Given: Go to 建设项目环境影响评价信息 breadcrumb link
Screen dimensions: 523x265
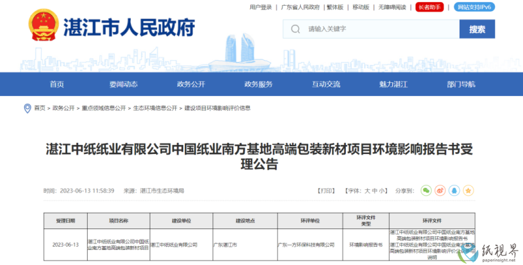Looking at the screenshot, I should (218, 108).
